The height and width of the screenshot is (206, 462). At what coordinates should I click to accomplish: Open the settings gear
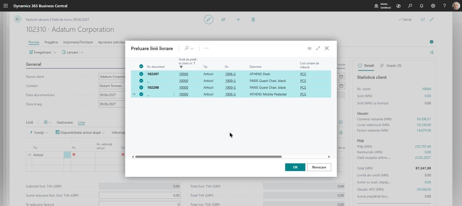[x=433, y=6]
